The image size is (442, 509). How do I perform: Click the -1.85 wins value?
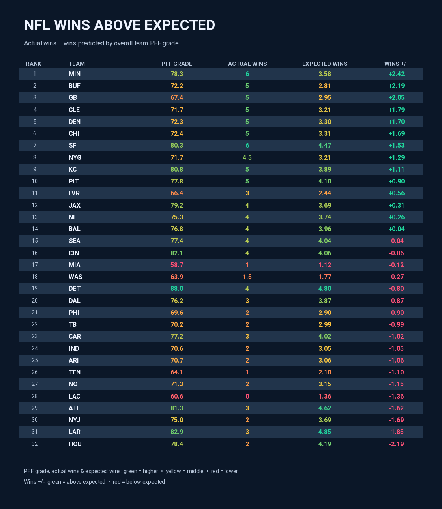tap(396, 432)
